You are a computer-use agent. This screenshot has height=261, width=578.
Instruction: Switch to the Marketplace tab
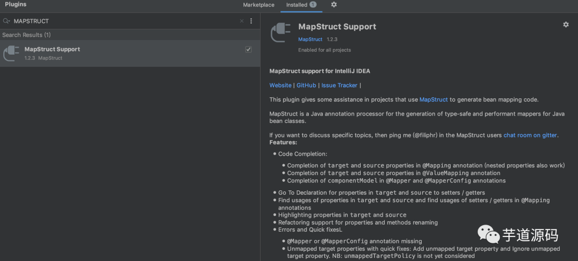[x=259, y=5]
